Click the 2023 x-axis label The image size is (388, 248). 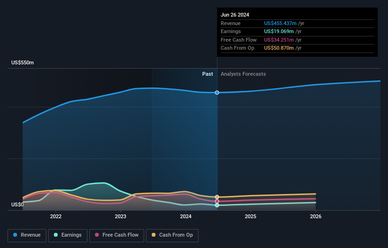tap(121, 216)
